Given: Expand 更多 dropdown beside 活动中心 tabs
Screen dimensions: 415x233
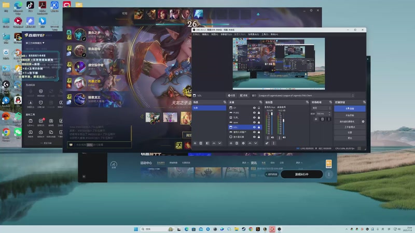Looking at the screenshot, I should 245,163.
